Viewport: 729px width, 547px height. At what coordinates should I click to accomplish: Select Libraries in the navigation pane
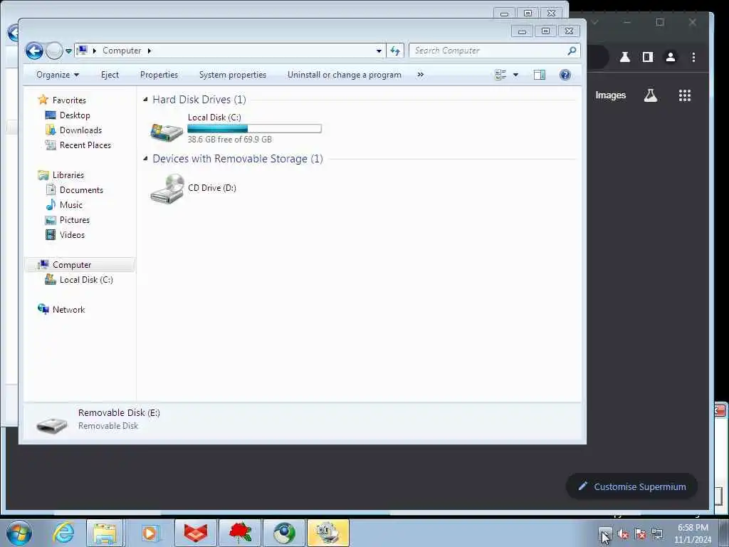point(68,175)
